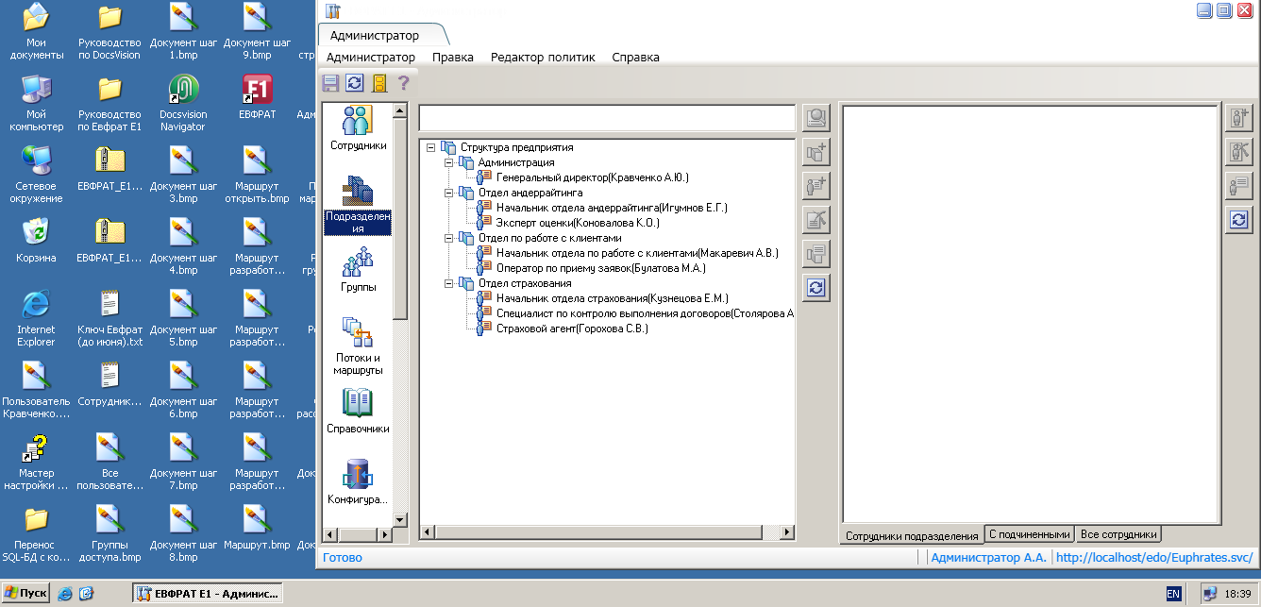The width and height of the screenshot is (1261, 607).
Task: Open Потоки и маршруты sidebar section
Action: click(358, 346)
